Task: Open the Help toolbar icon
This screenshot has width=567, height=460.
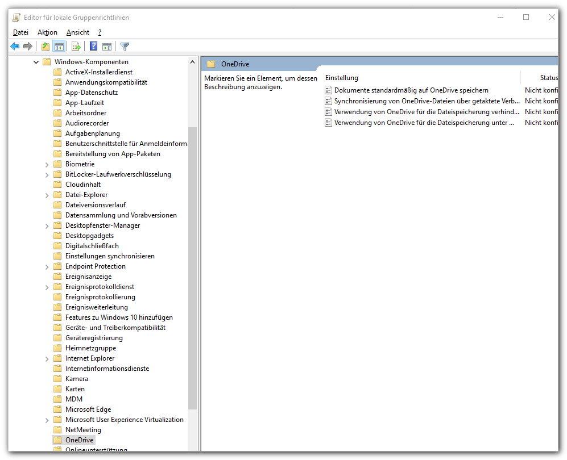Action: point(94,46)
